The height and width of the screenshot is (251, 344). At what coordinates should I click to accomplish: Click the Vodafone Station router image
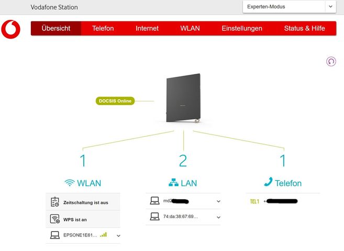click(183, 98)
